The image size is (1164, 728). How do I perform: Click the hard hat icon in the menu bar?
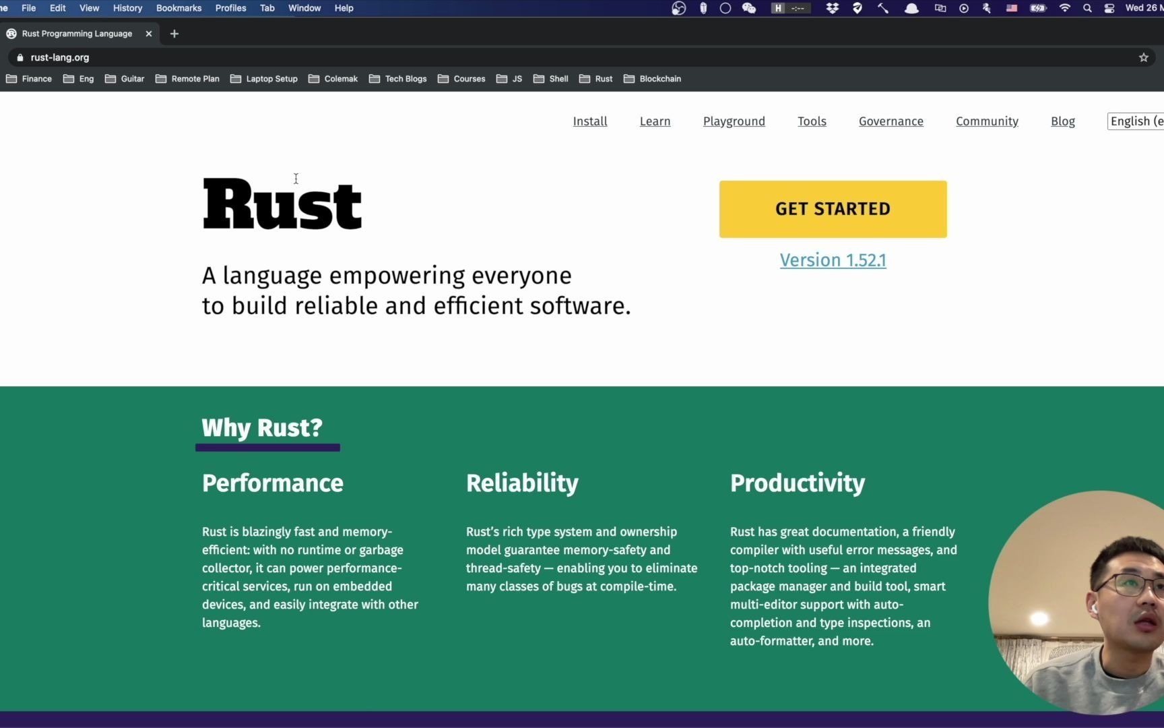(911, 8)
